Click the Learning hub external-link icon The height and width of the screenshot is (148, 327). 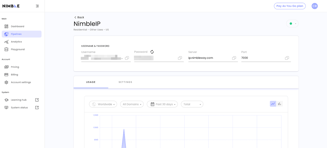click(37, 100)
